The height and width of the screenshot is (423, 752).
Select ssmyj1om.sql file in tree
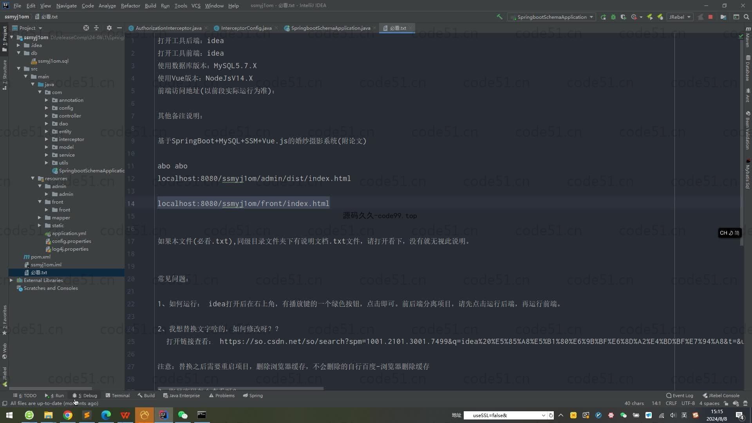tap(53, 61)
